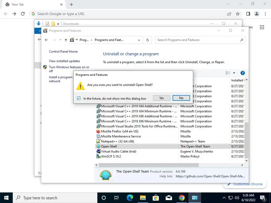Click the search magnifier in Programs and Features

click(242, 40)
